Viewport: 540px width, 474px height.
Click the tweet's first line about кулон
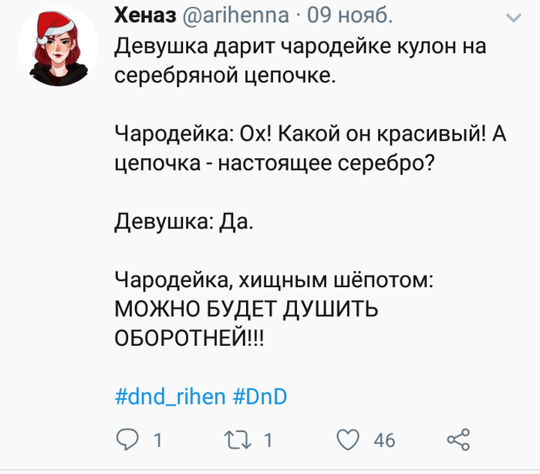click(x=299, y=46)
